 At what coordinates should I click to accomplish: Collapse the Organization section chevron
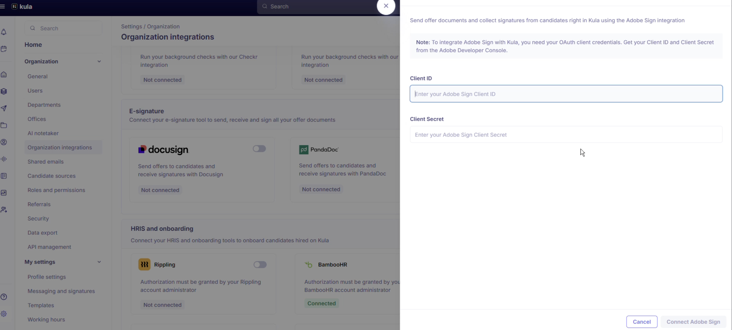point(99,61)
